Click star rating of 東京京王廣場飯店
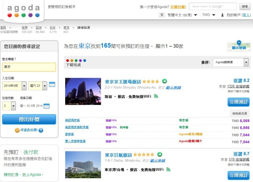This screenshot has height=182, width=253. [151, 81]
